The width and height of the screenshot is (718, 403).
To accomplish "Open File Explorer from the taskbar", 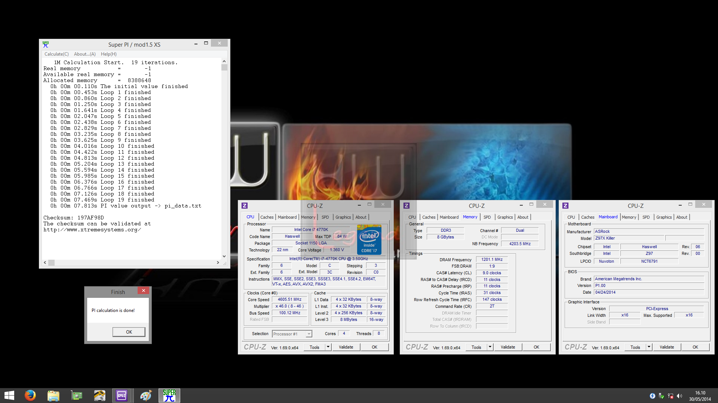I will [53, 396].
